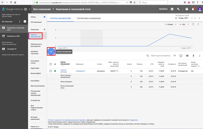Screen dimensions: 203x129
Task: Open the columns selector icon
Action: click(x=187, y=56)
